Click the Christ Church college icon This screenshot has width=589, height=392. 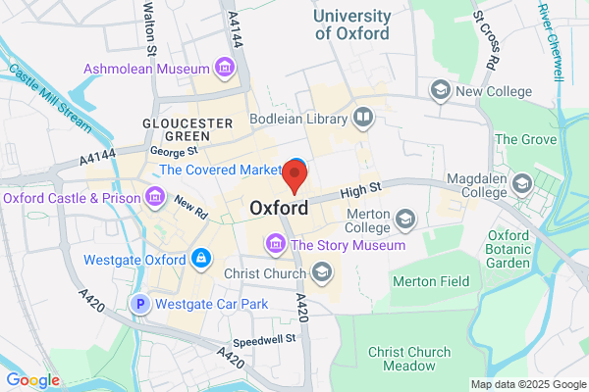(322, 272)
